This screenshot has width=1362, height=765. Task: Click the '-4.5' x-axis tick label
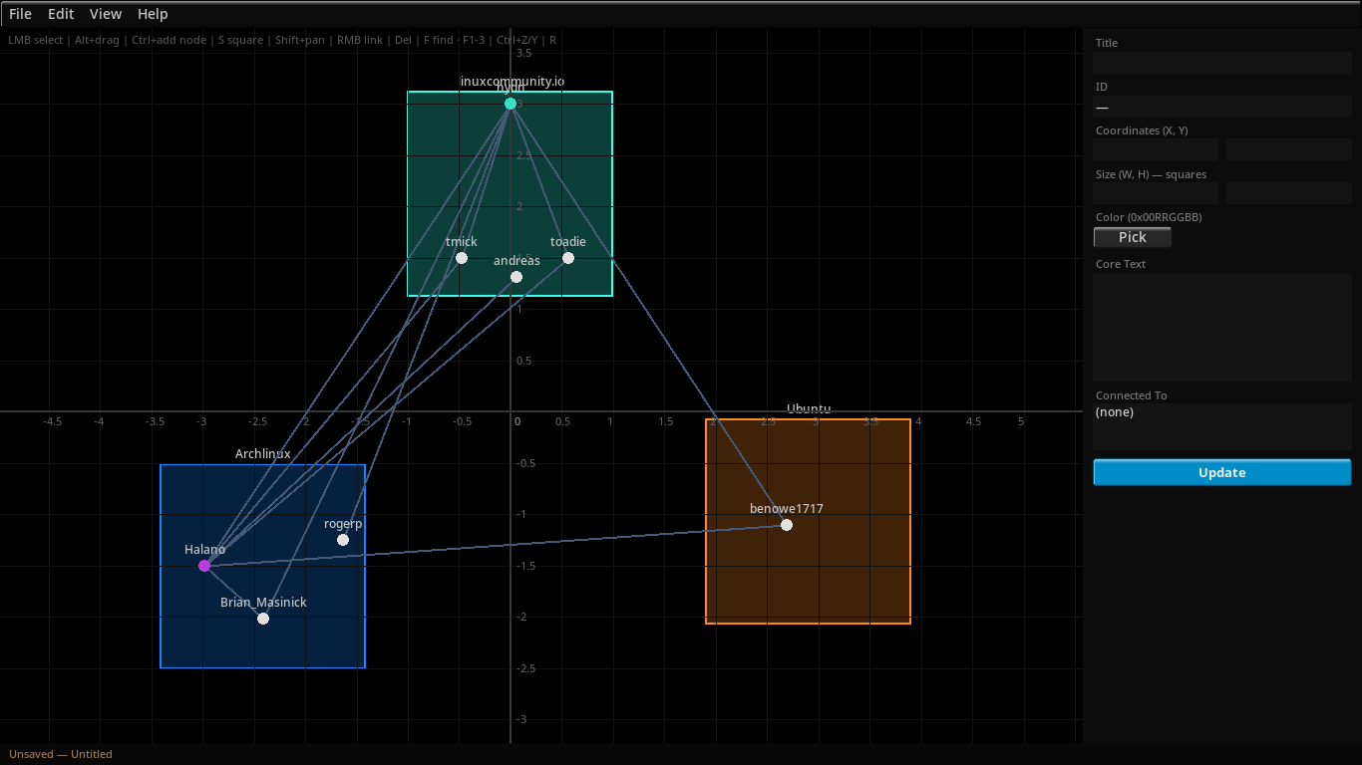[x=52, y=421]
